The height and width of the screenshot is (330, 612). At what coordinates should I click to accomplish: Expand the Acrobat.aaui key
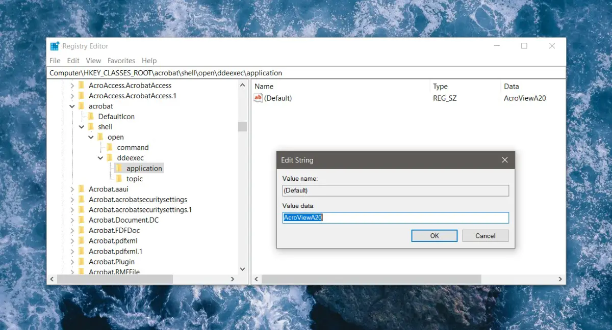pyautogui.click(x=72, y=189)
